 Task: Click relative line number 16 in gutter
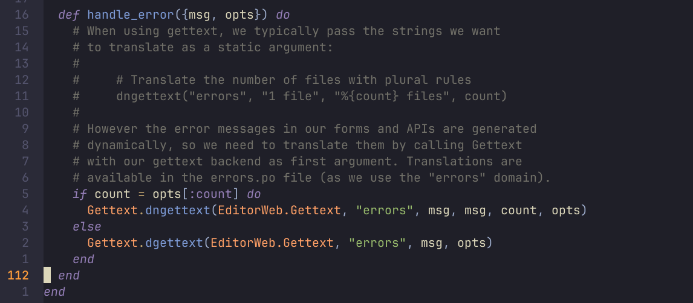point(22,15)
